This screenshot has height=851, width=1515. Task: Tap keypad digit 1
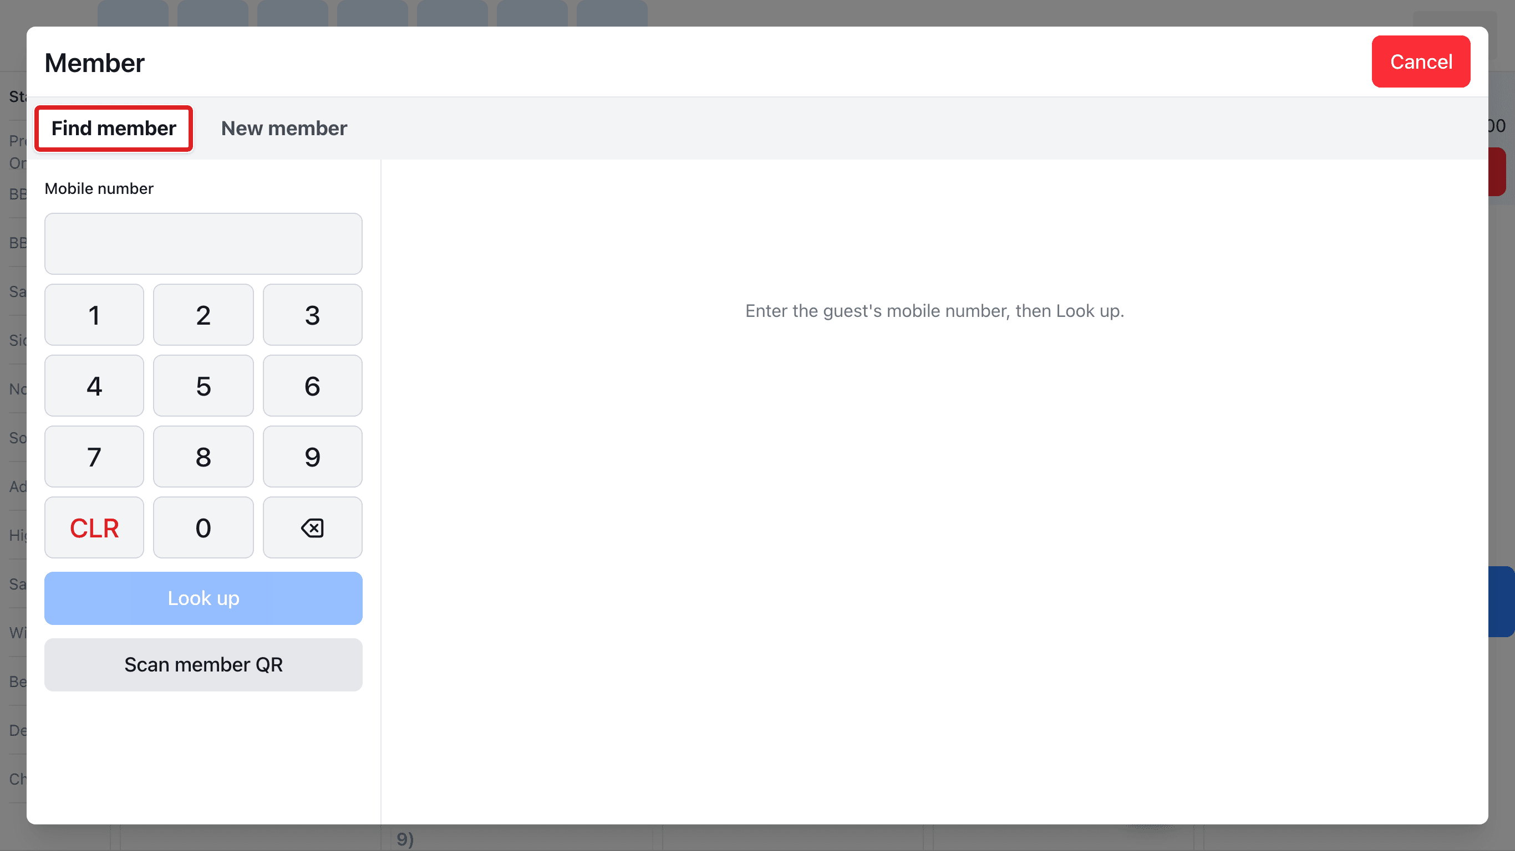pos(94,315)
